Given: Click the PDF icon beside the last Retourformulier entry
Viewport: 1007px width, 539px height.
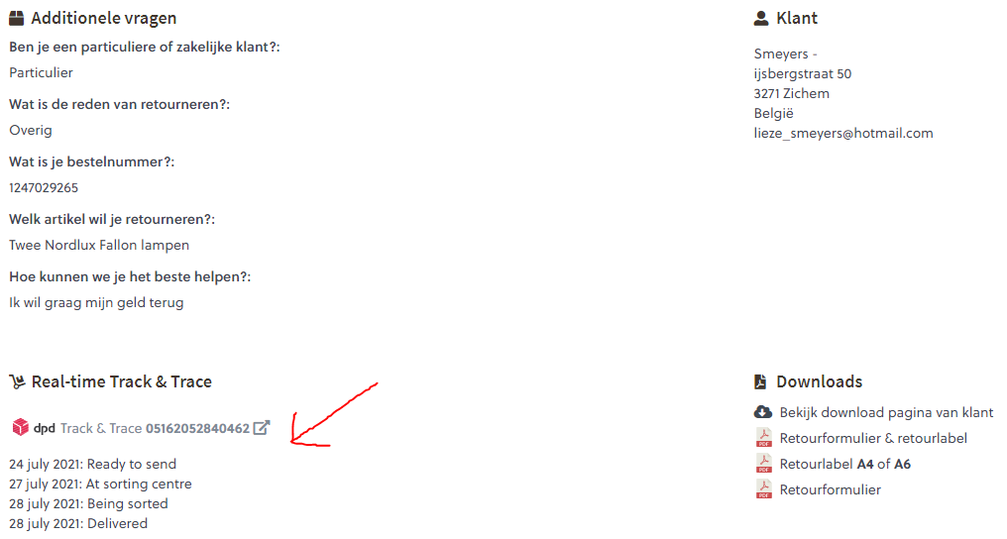Looking at the screenshot, I should tap(763, 489).
